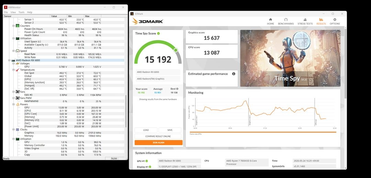Click the 3DMark title bar app icon

tap(132, 14)
